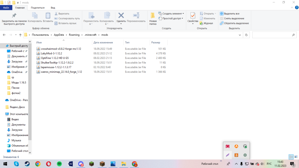Image resolution: width=299 pixels, height=168 pixels.
Task: Switch to the Главная ribbon tab
Action: (20, 8)
